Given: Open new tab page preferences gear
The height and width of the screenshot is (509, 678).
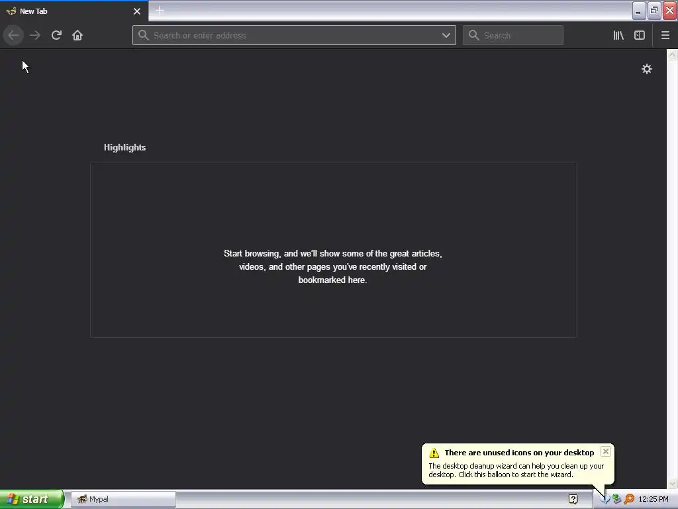Looking at the screenshot, I should point(646,69).
